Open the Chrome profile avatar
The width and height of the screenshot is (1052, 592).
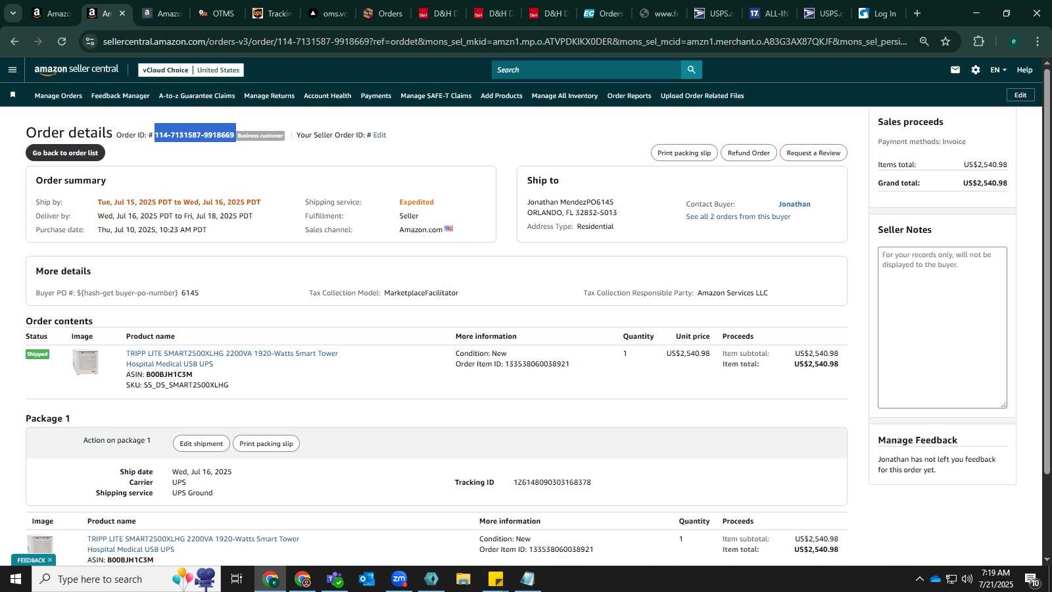coord(1014,41)
